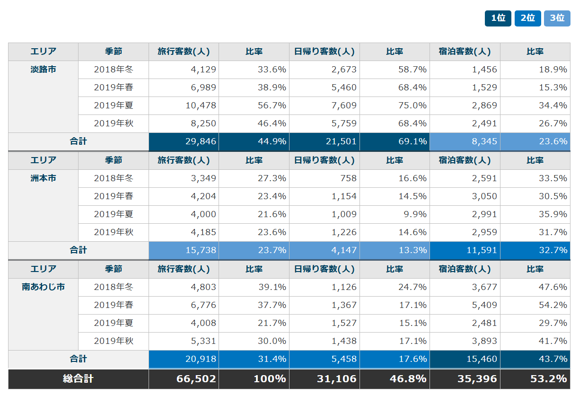Image resolution: width=579 pixels, height=395 pixels.
Task: Select 淡路市 day-trip total 21,501 cell
Action: [x=324, y=141]
